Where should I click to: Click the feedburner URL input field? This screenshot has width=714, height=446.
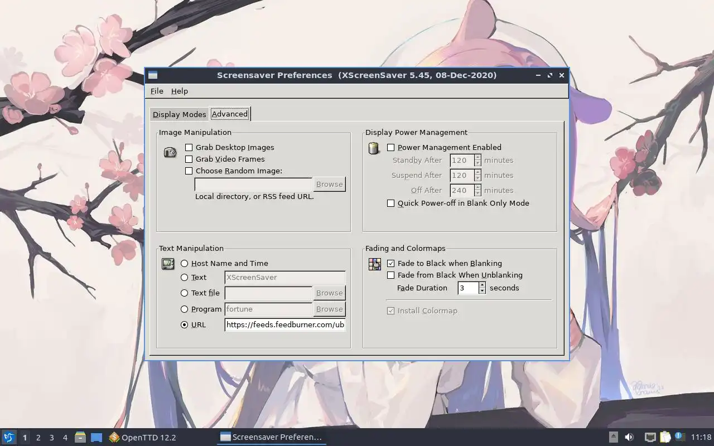coord(285,325)
